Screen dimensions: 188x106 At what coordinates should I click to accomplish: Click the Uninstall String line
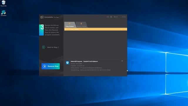(91, 70)
